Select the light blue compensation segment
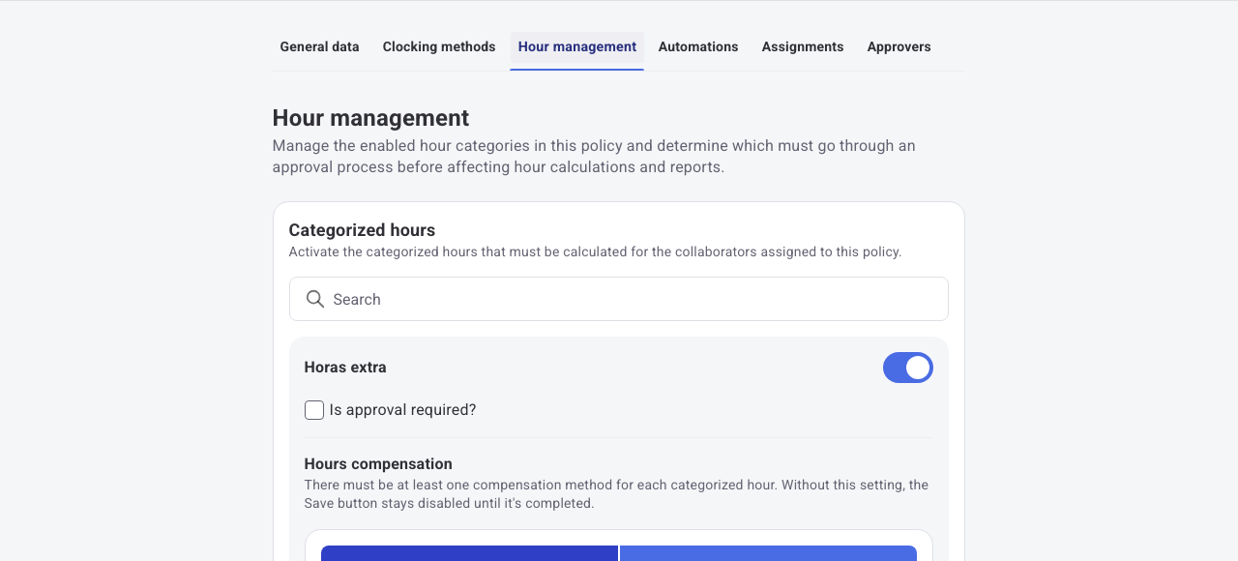The height and width of the screenshot is (561, 1238). click(x=768, y=553)
